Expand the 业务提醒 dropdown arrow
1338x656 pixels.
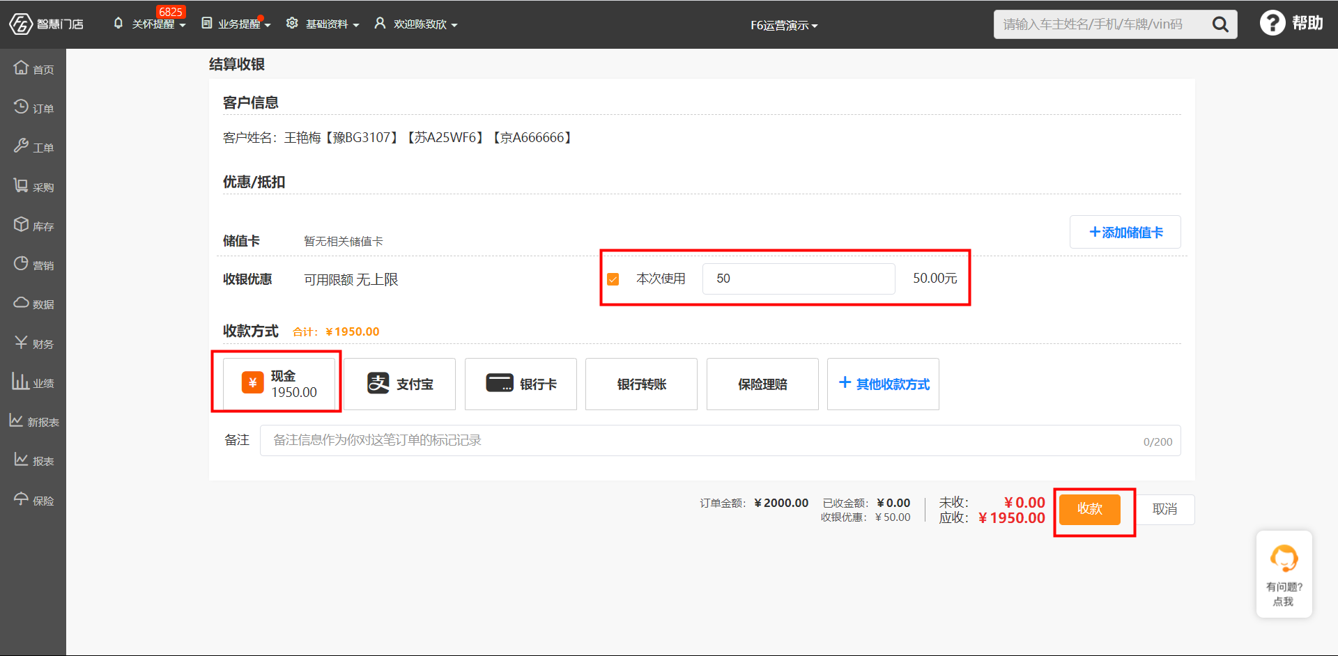point(268,25)
